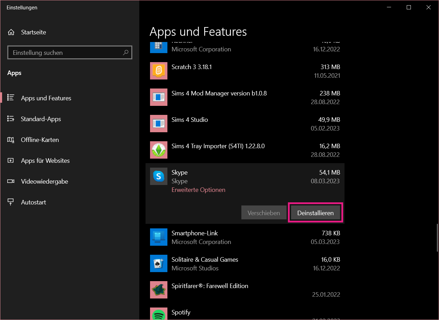Click the search magnifier icon

(x=126, y=53)
